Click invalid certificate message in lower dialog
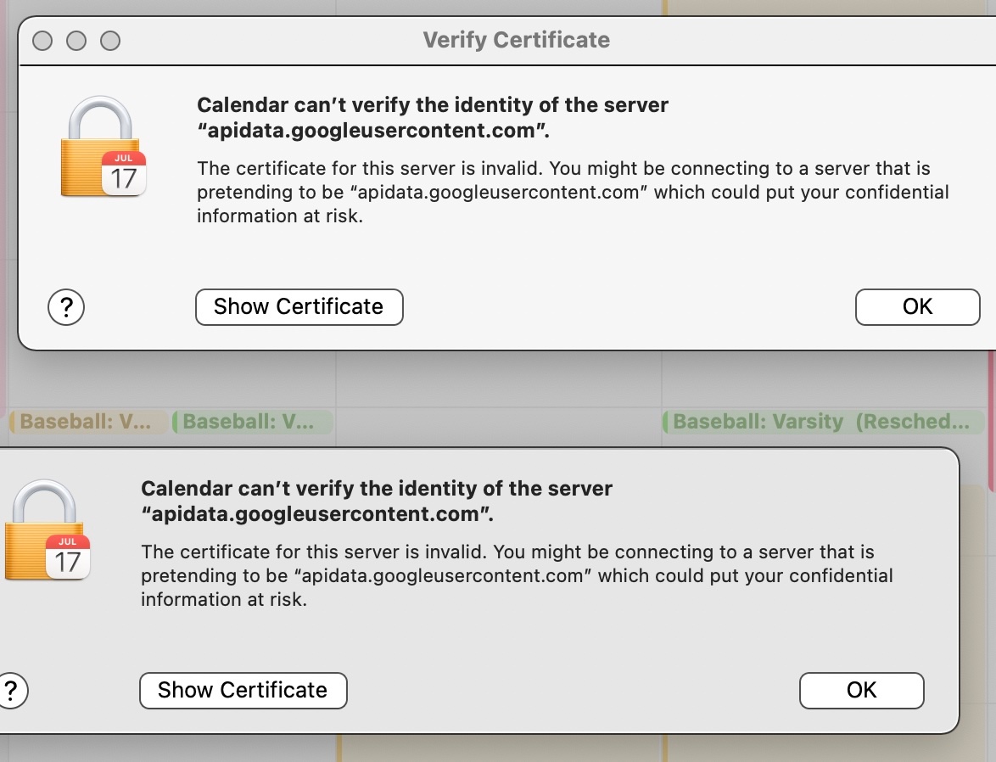996x762 pixels. pyautogui.click(x=517, y=576)
